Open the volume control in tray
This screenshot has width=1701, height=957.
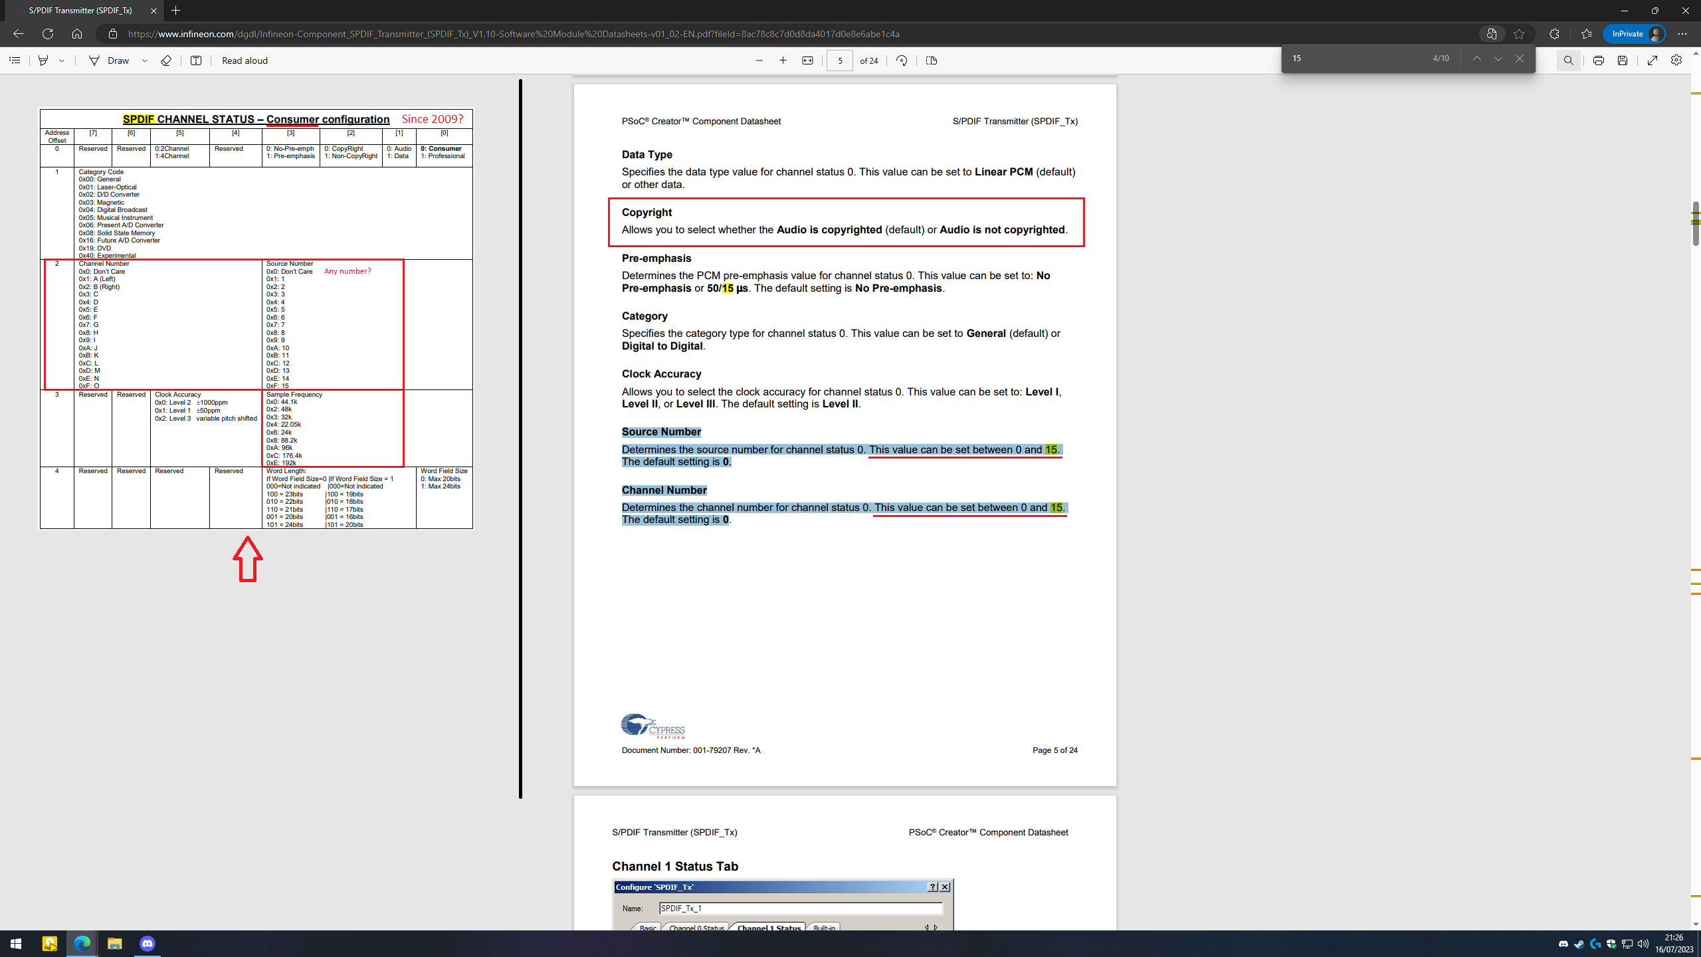pyautogui.click(x=1643, y=944)
